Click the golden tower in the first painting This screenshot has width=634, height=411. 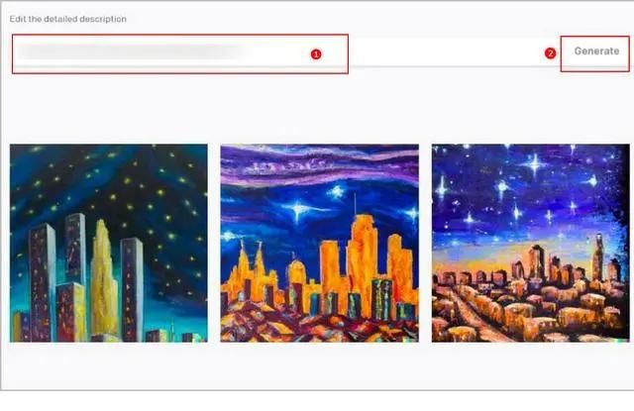click(x=103, y=279)
